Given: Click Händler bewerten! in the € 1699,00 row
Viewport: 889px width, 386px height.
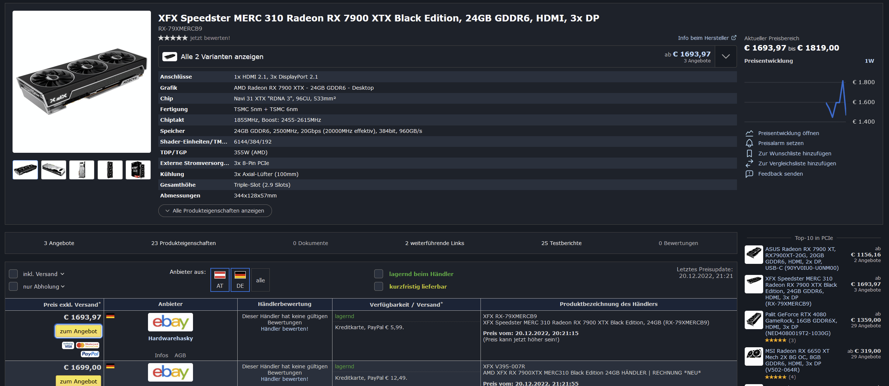Looking at the screenshot, I should [285, 379].
